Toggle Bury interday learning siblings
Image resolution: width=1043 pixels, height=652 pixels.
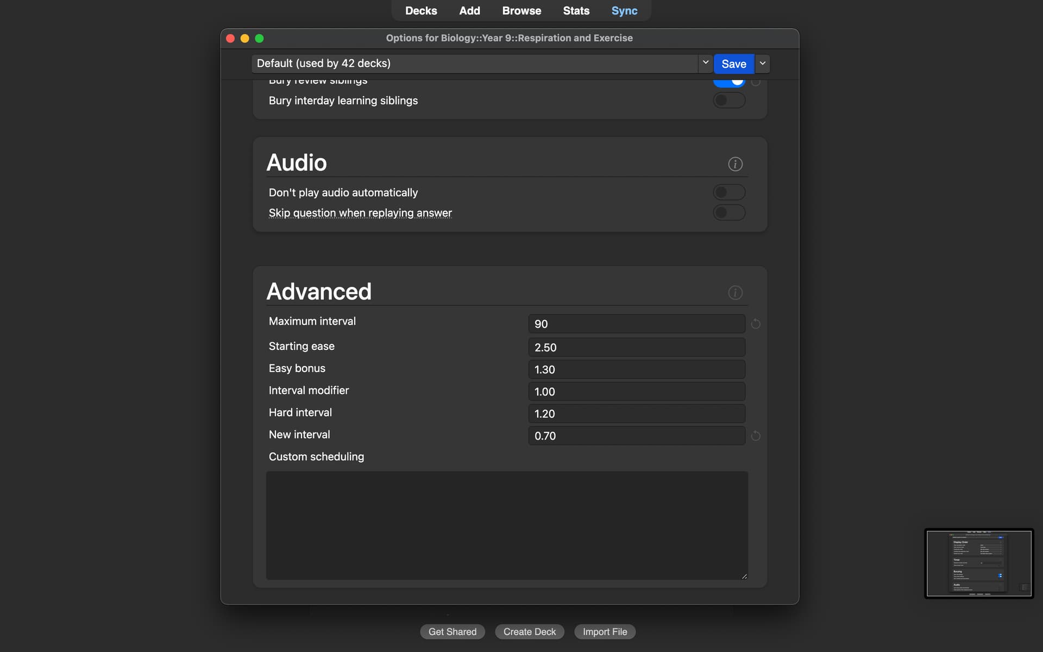point(728,101)
